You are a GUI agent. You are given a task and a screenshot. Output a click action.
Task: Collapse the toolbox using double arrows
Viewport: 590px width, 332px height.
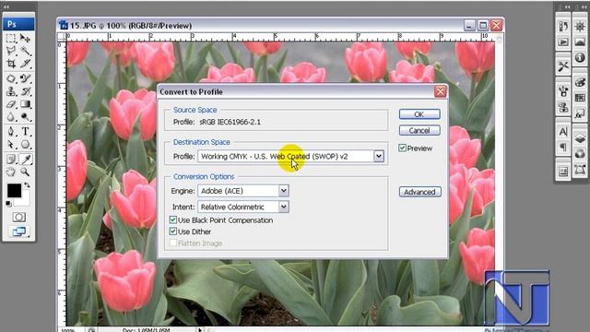(6, 6)
